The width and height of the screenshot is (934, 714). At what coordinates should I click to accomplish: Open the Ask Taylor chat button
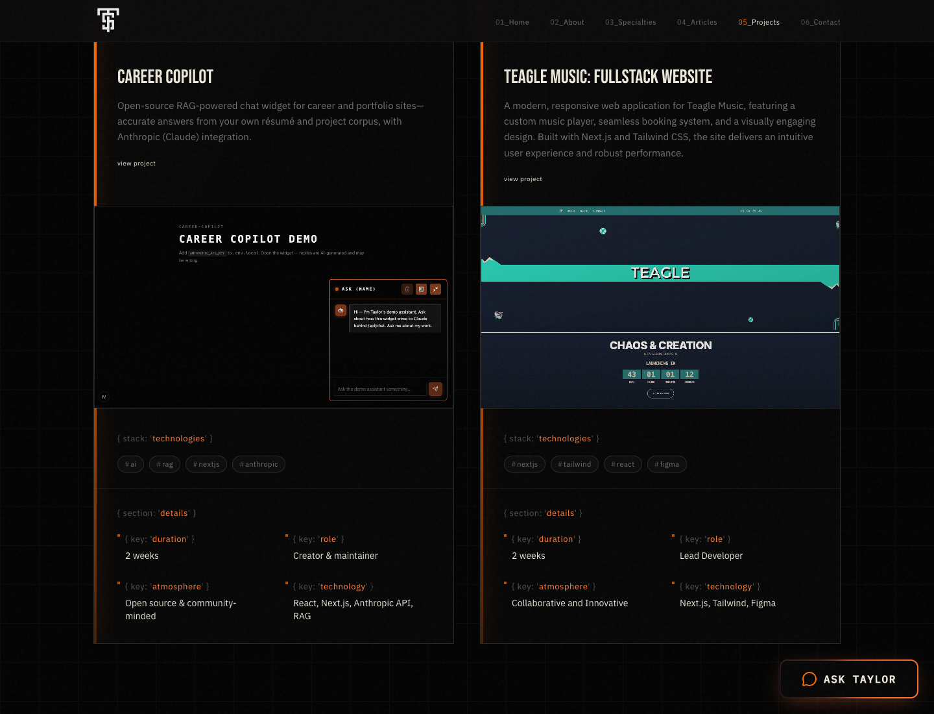point(849,679)
